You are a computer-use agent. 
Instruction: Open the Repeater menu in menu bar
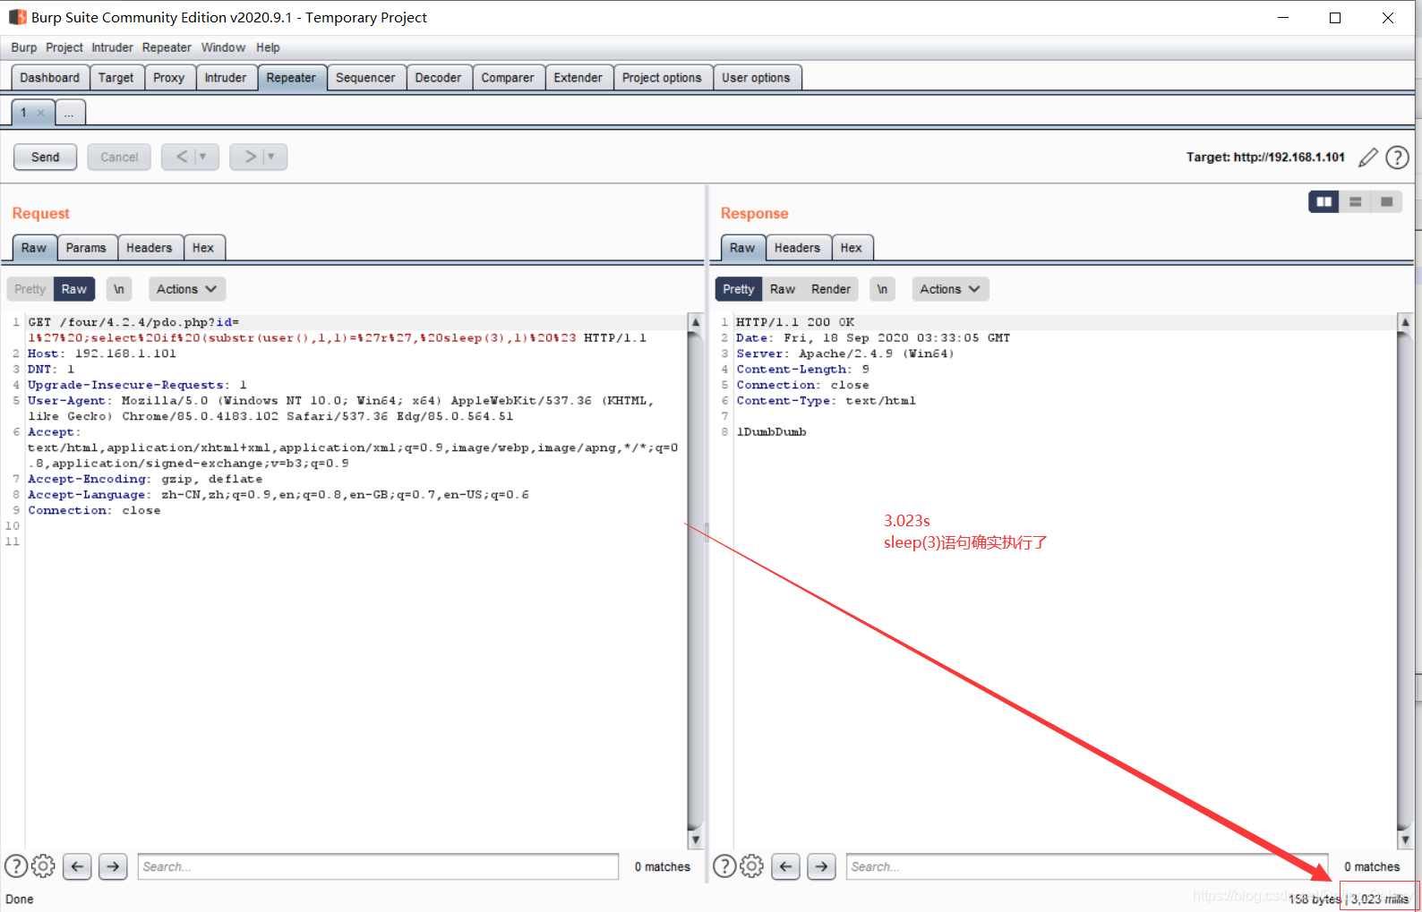coord(167,47)
